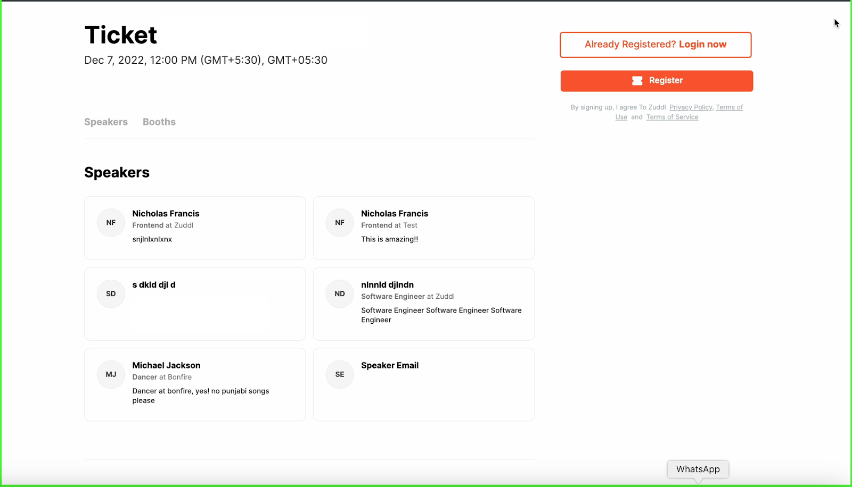Open the Terms of Service link
852x487 pixels.
672,116
